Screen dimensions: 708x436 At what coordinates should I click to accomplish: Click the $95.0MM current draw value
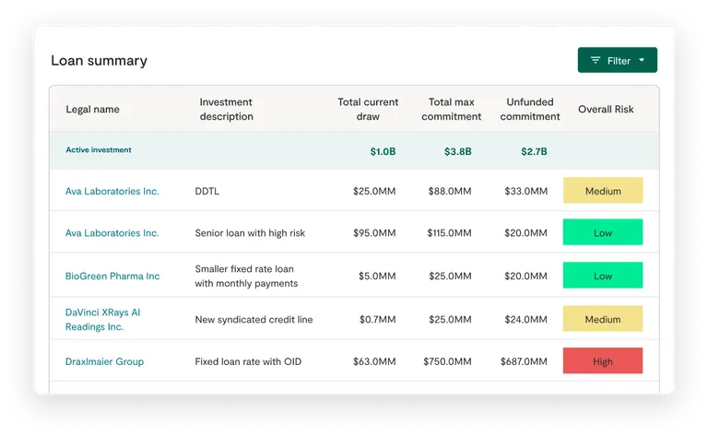point(374,233)
